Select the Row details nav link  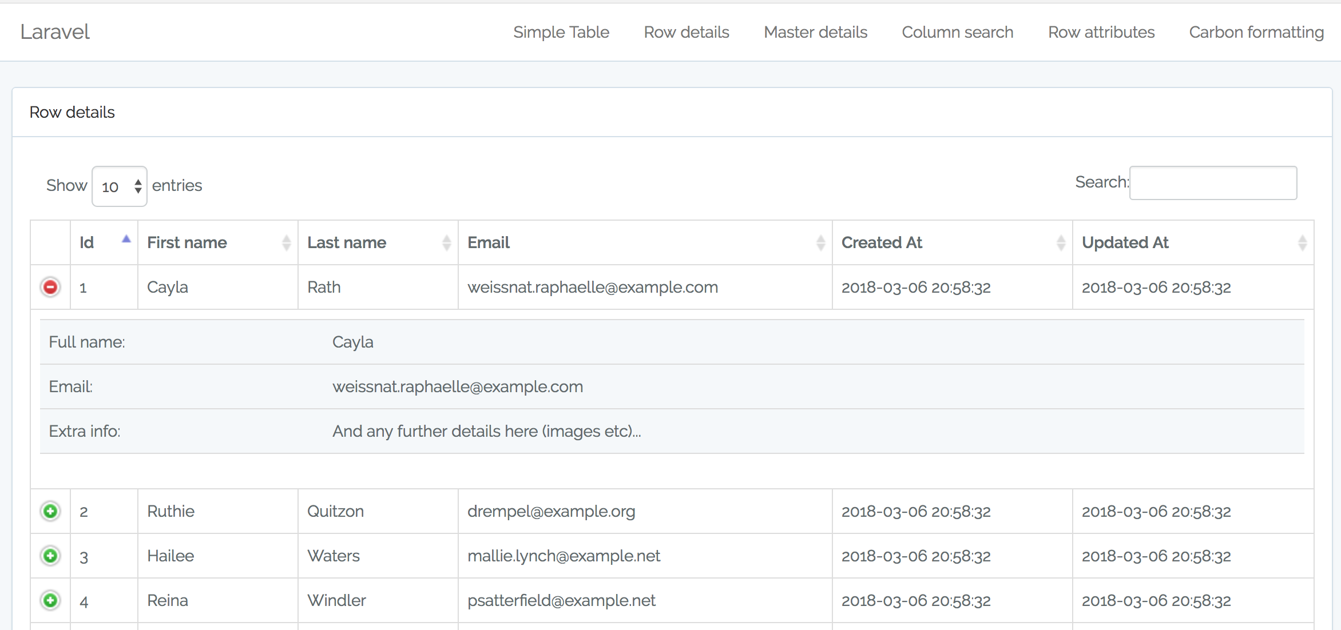click(686, 32)
